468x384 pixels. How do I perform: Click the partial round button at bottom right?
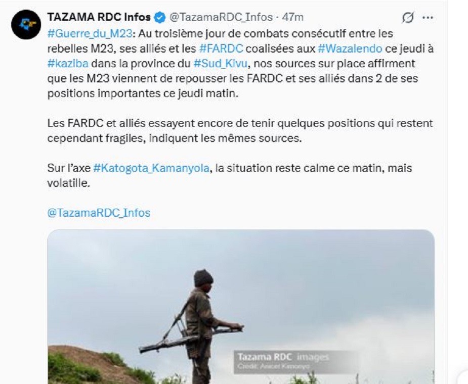coord(462,376)
